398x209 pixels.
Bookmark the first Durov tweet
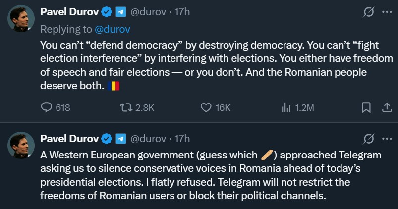click(366, 107)
